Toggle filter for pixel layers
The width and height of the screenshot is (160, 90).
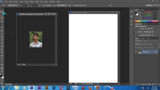click(x=145, y=41)
